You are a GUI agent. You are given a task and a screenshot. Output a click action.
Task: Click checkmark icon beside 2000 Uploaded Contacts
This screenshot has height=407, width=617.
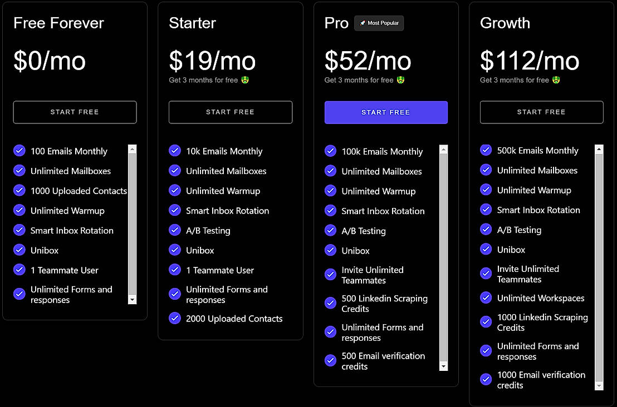175,319
